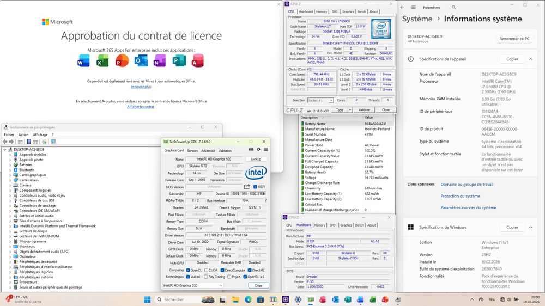The height and width of the screenshot is (306, 545).
Task: Open the Windows Start button
Action: 147,299
